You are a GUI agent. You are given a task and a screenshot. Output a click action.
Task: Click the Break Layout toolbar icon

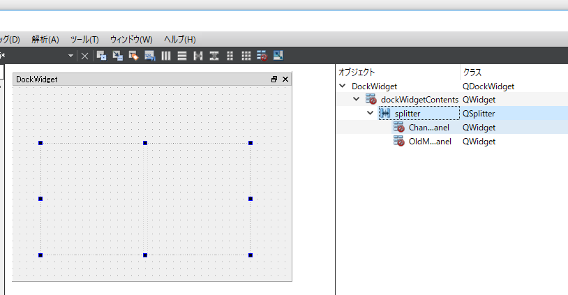click(262, 56)
